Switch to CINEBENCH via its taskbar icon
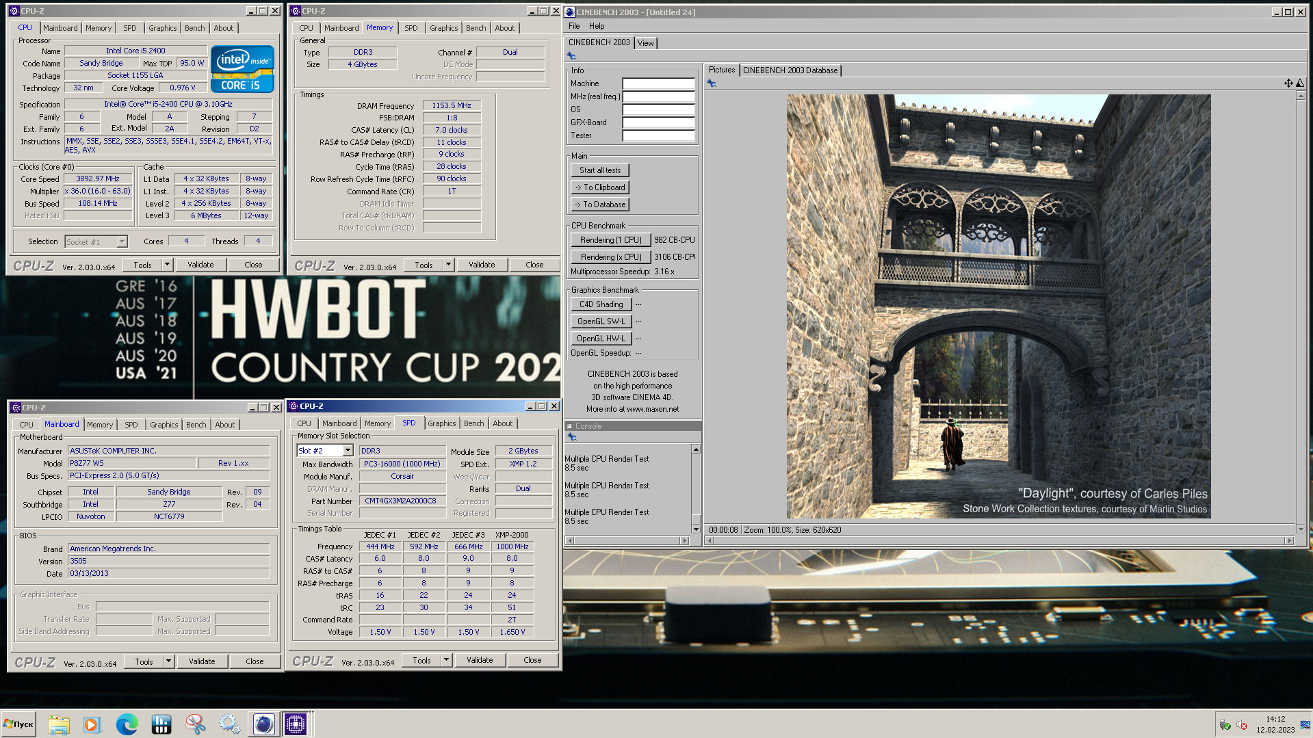This screenshot has height=738, width=1313. [263, 724]
